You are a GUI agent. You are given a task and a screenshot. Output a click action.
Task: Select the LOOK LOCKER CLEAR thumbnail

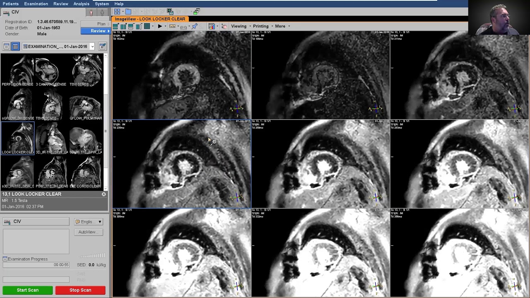(x=17, y=139)
